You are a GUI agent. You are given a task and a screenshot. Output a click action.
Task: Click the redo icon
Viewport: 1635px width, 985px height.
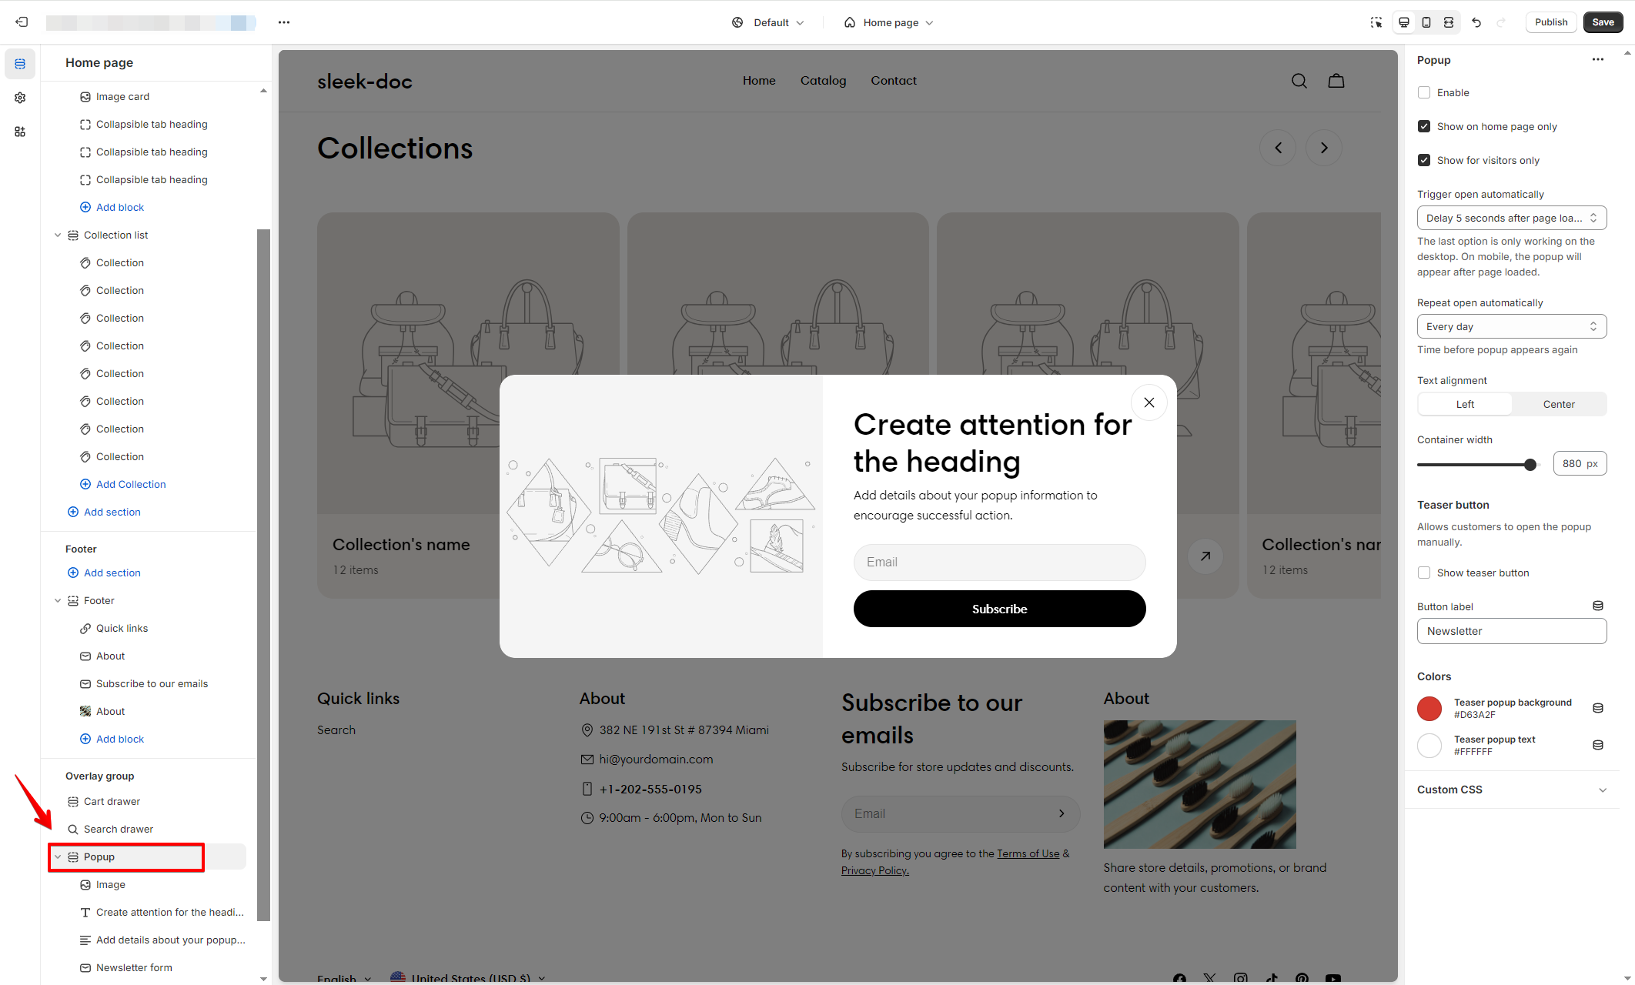tap(1501, 22)
